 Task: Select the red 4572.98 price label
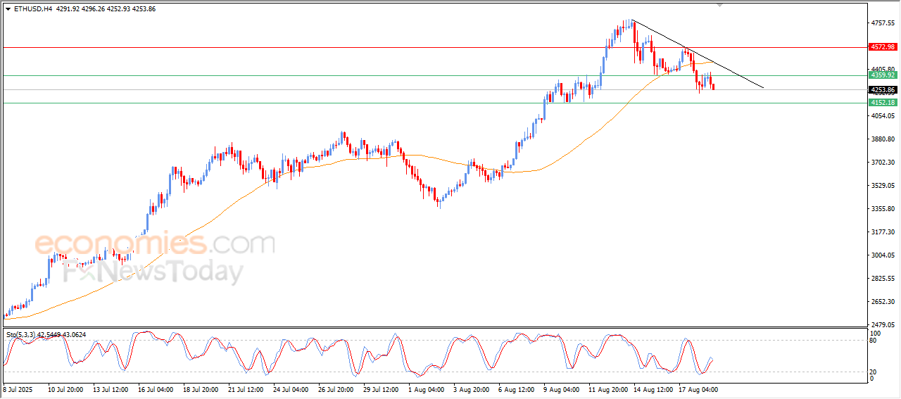pyautogui.click(x=882, y=47)
